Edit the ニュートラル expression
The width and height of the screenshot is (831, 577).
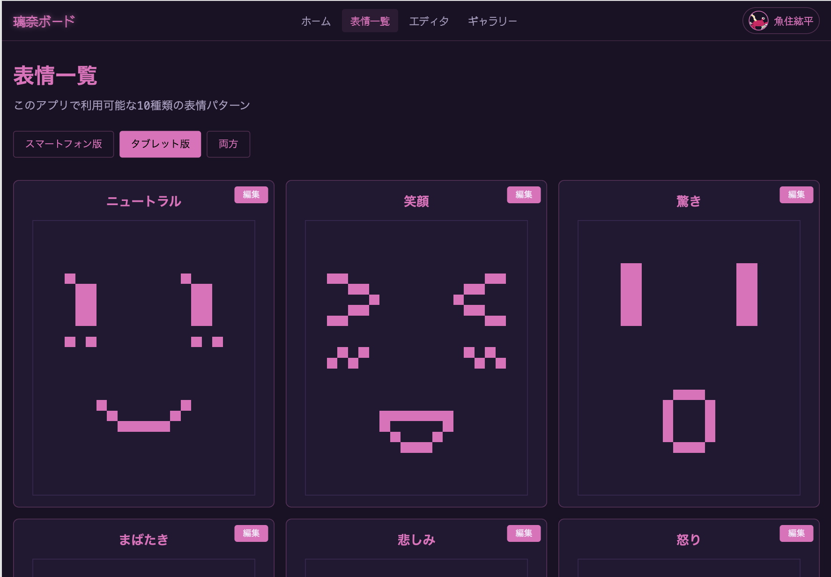point(251,195)
